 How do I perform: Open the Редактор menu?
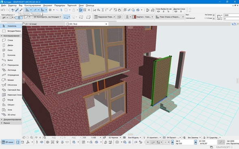[12, 6]
